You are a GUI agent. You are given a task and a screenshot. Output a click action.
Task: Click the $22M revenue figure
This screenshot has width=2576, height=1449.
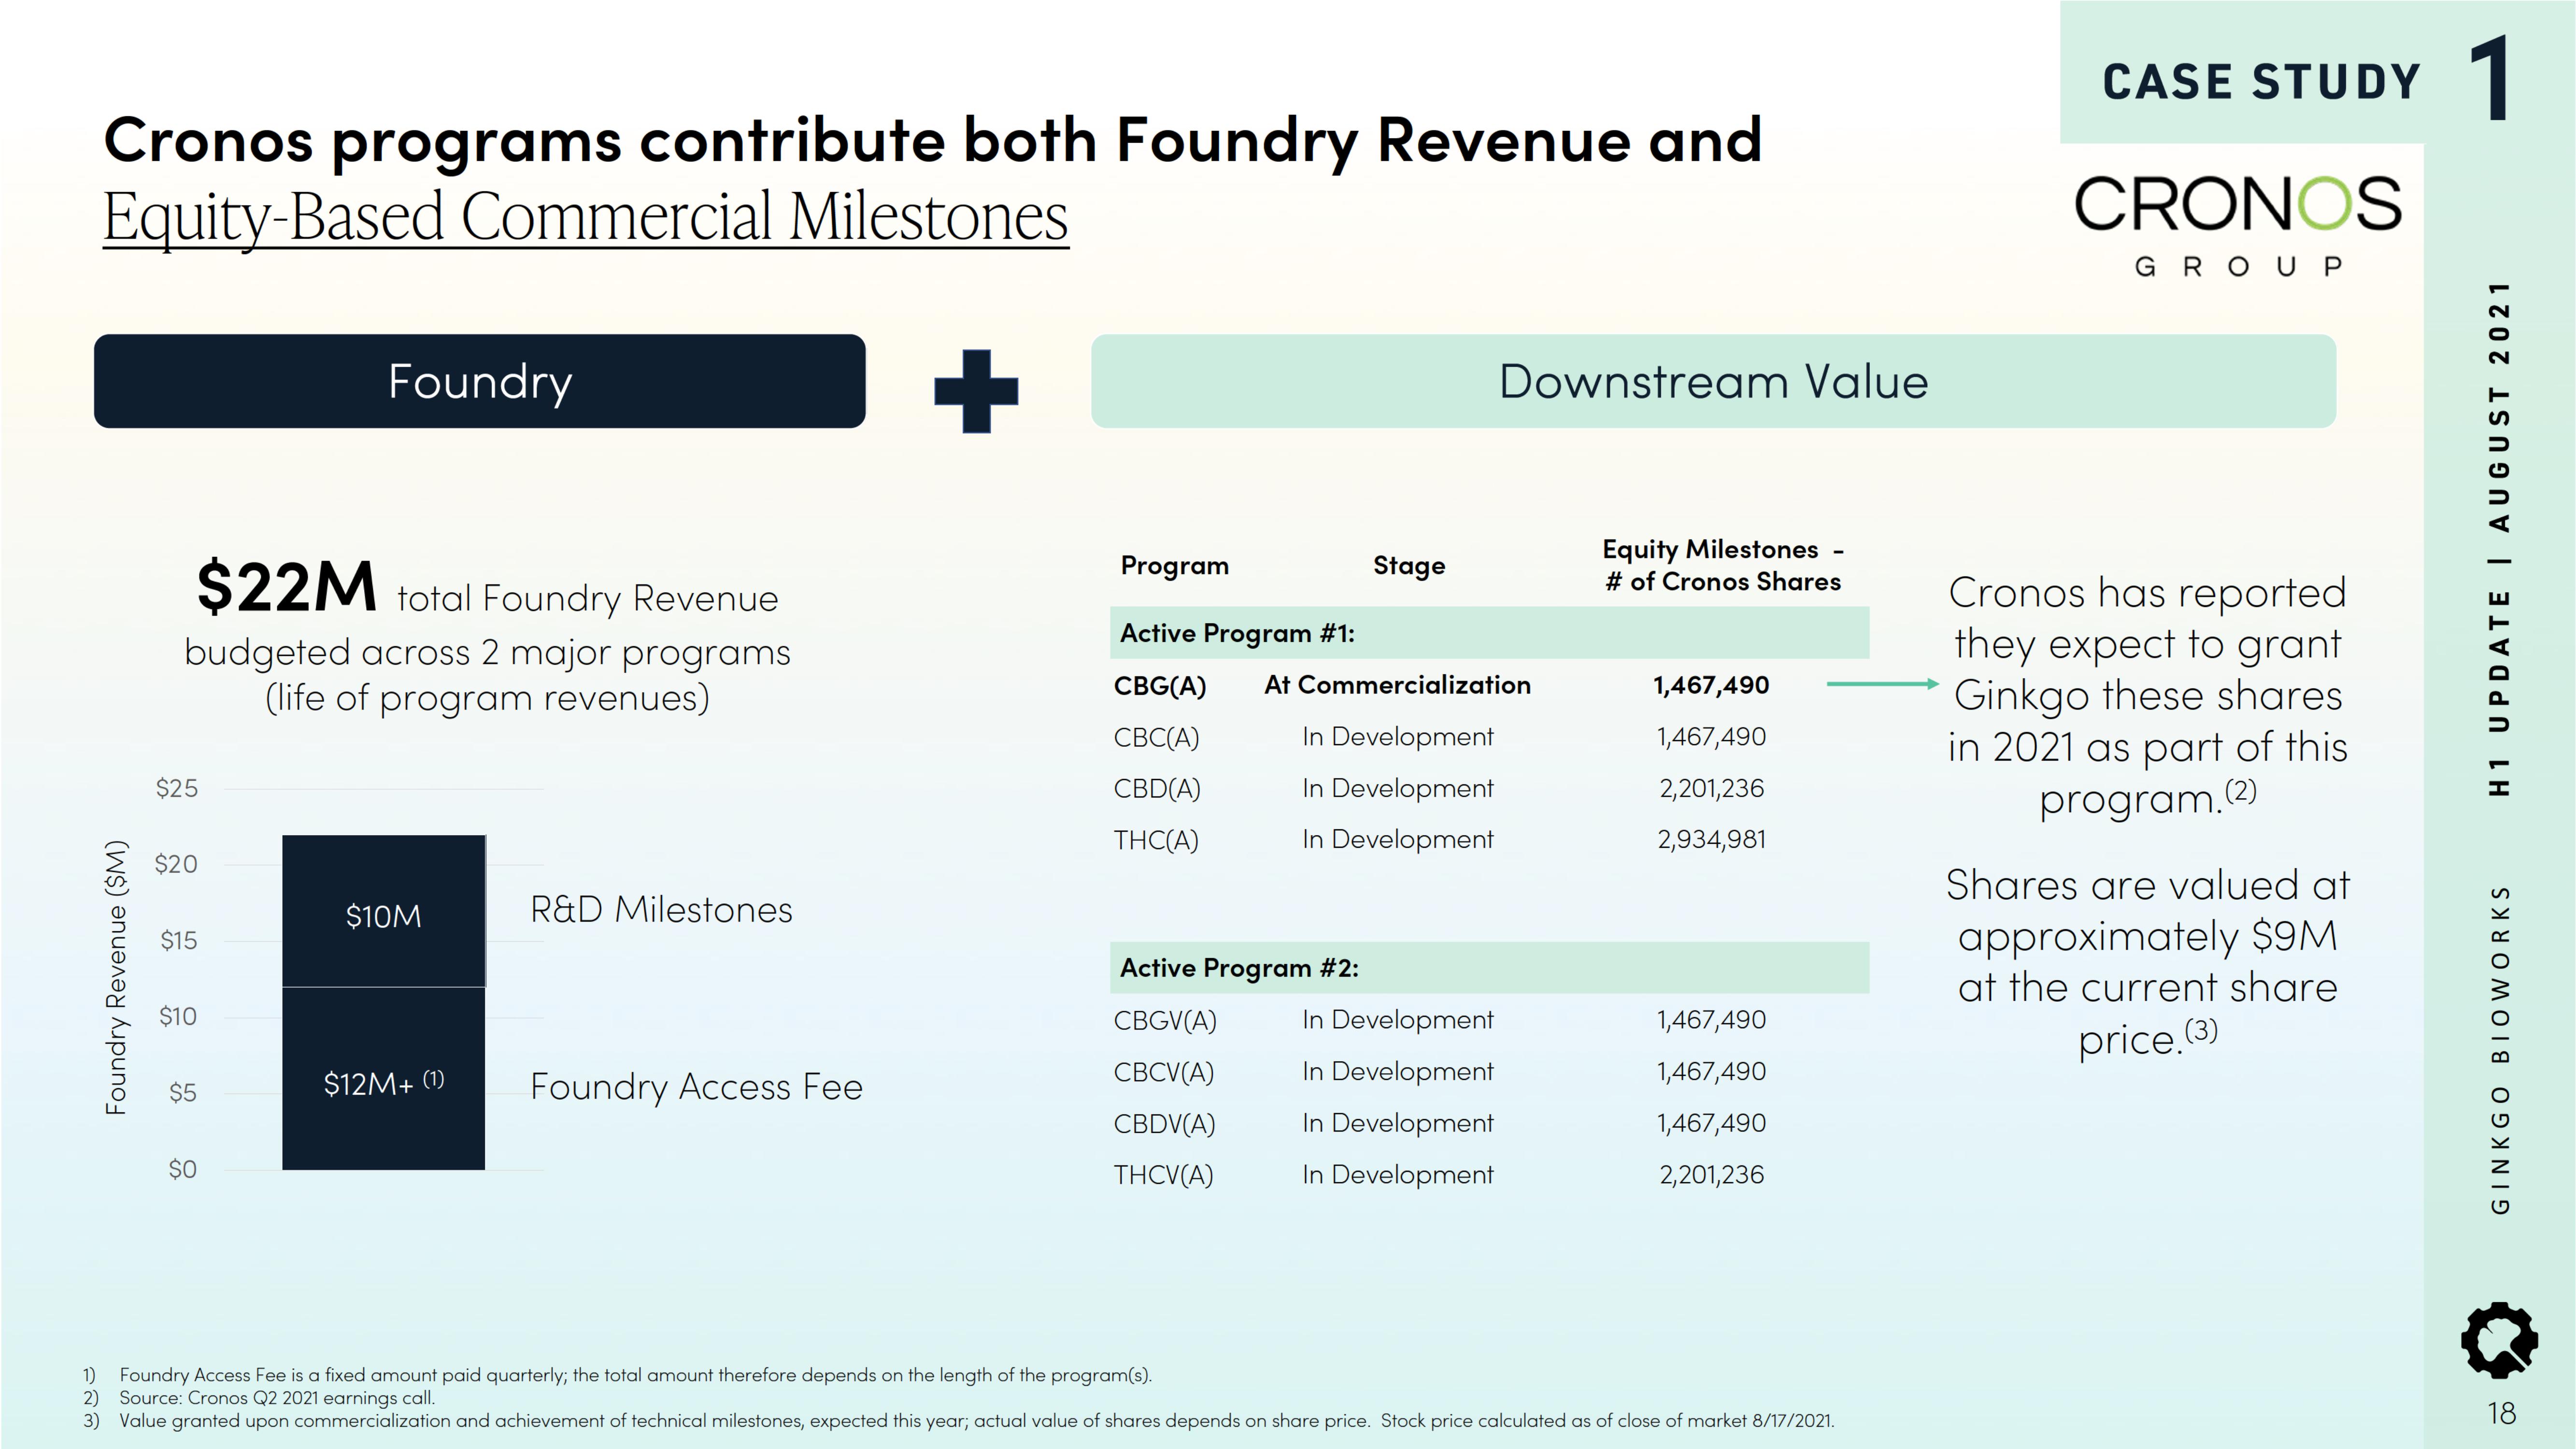(286, 586)
